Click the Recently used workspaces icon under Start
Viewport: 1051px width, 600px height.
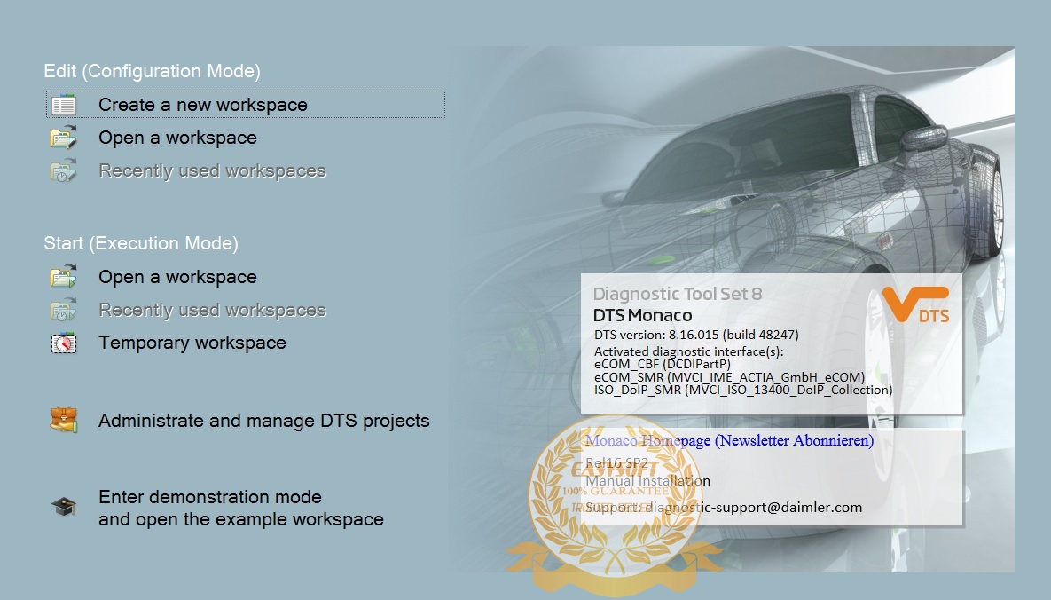(64, 310)
